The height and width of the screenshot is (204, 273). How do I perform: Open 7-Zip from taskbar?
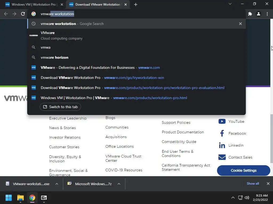[x=44, y=198]
